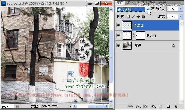Screen dimensions: 185x110
Task: Create a new group folder icon
Action: [x=160, y=106]
